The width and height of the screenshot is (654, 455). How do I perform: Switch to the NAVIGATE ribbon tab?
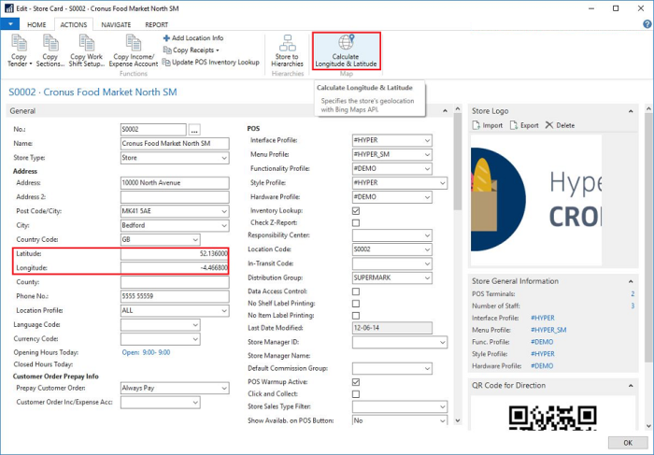(116, 24)
